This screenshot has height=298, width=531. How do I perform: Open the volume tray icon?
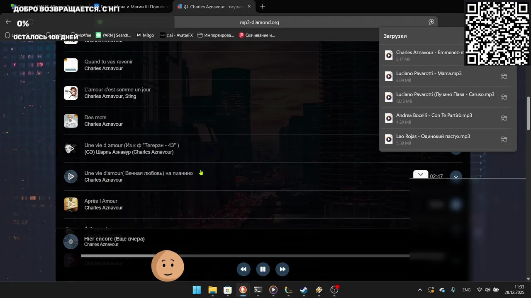click(x=487, y=290)
